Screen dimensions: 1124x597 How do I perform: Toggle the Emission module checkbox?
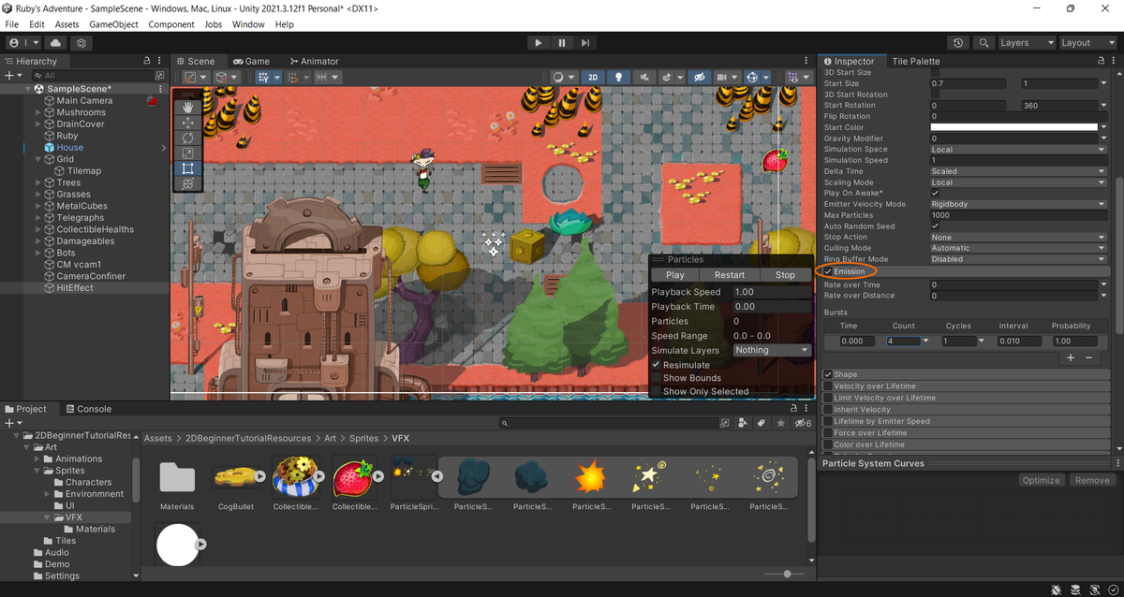coord(828,271)
